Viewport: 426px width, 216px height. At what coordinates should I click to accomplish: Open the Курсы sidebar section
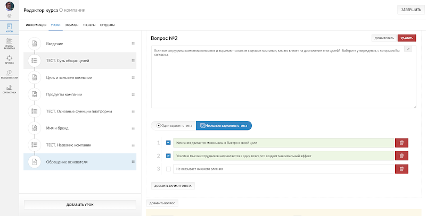coord(10,28)
